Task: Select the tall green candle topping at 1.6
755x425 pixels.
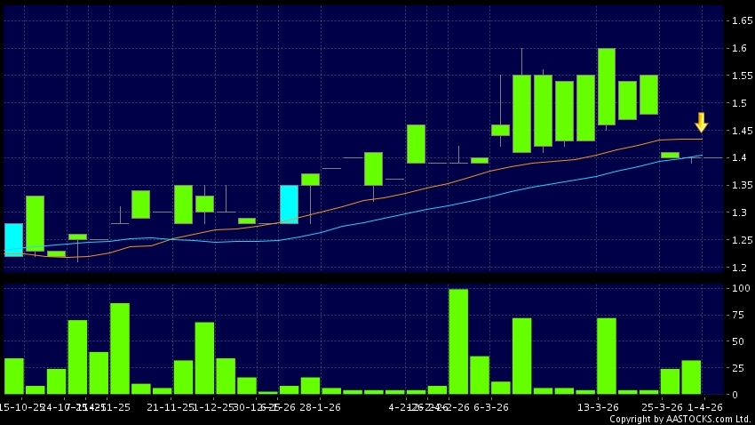Action: click(x=607, y=86)
